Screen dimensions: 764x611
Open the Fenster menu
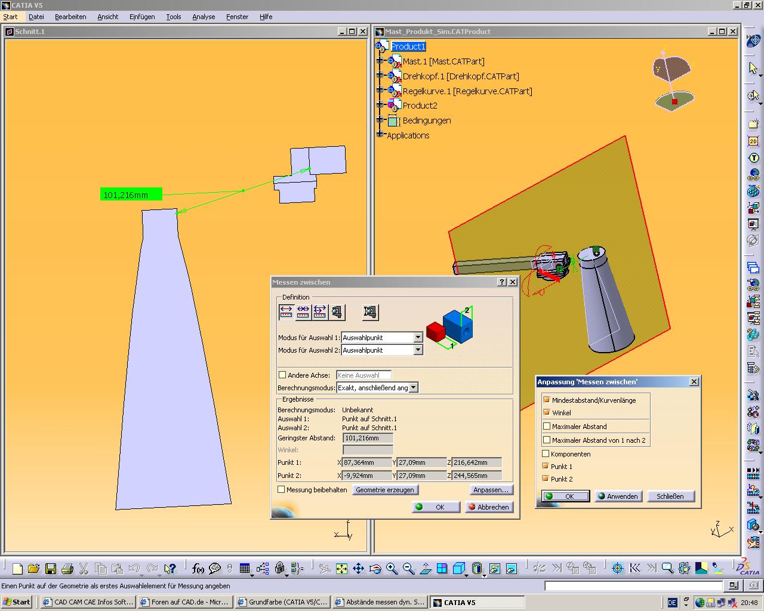[x=237, y=17]
